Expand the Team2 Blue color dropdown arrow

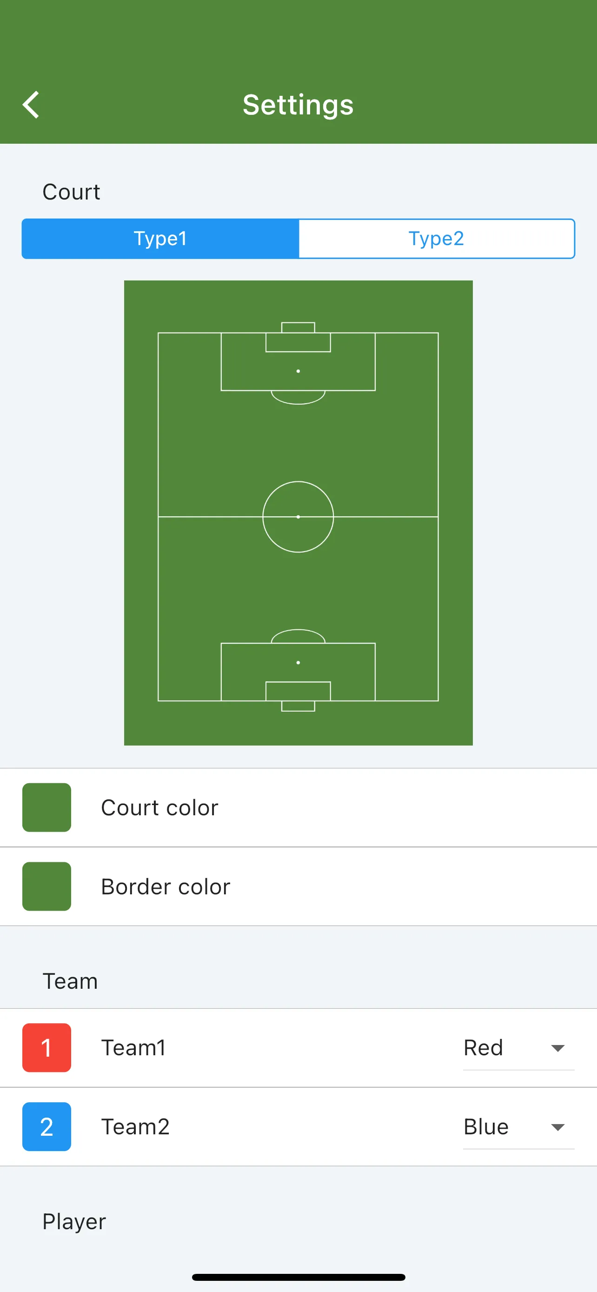557,1127
